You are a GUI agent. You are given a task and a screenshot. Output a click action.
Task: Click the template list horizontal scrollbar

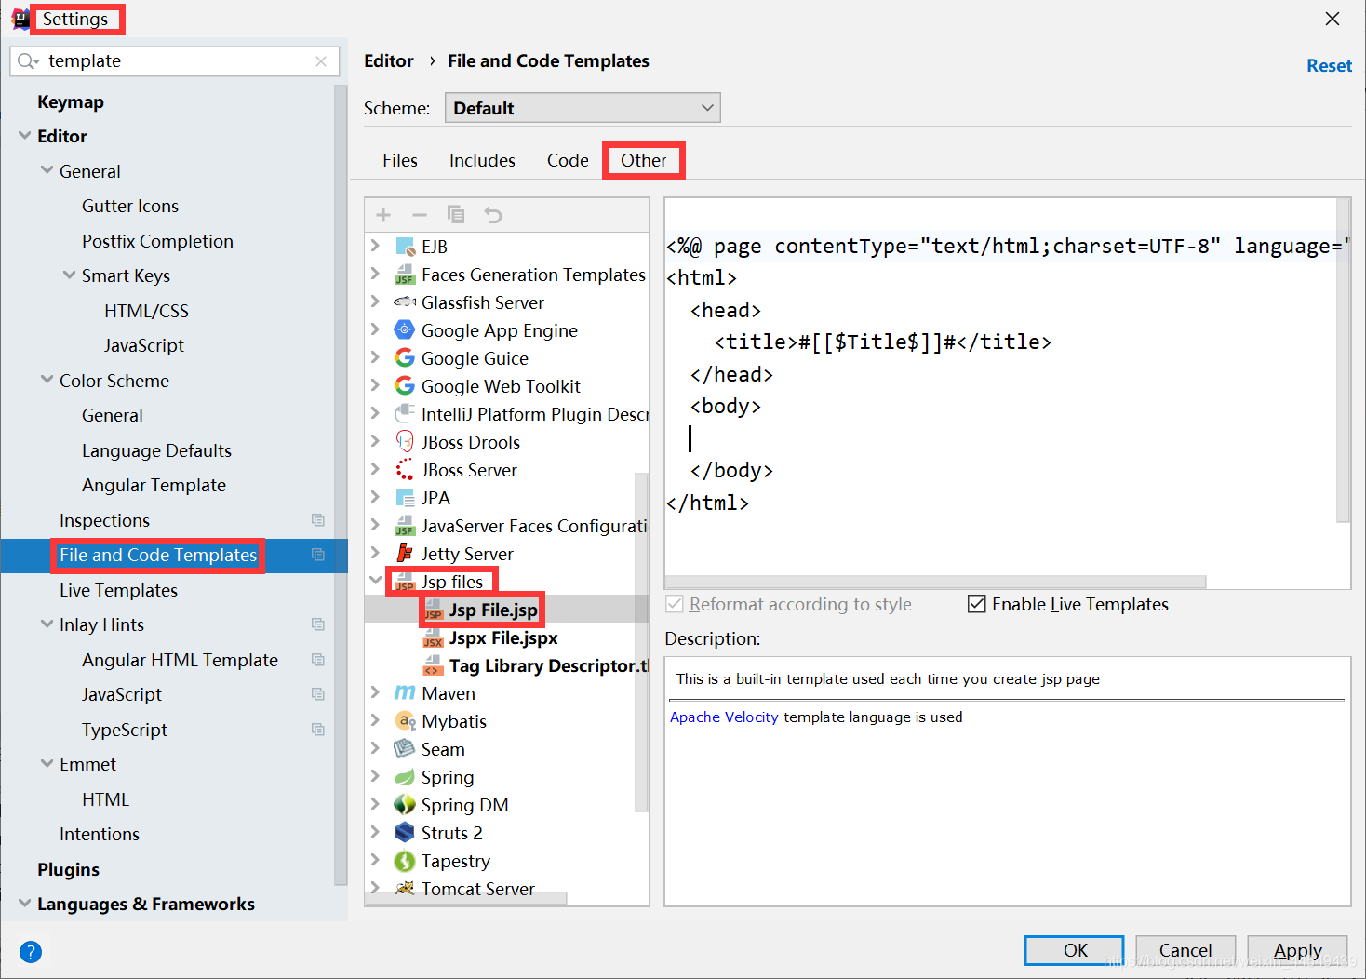tap(466, 898)
